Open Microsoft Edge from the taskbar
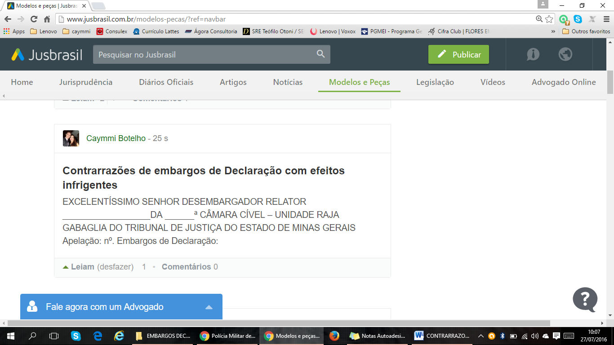This screenshot has height=345, width=614. (98, 336)
